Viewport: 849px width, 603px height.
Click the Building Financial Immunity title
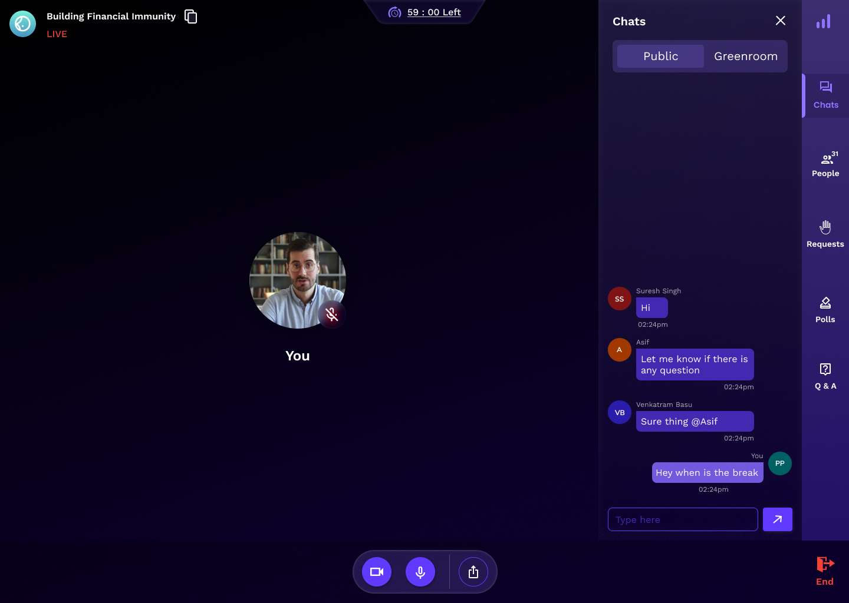click(111, 16)
